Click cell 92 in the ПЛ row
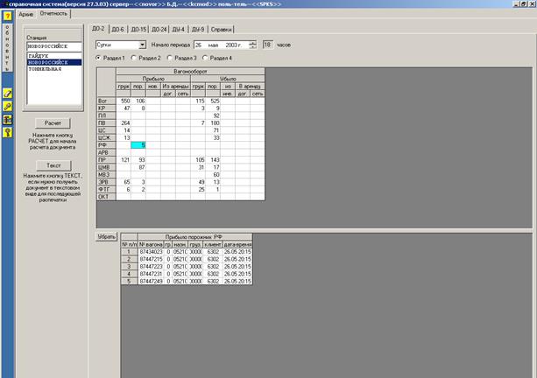Viewport: 537px width, 378px height. (213, 115)
